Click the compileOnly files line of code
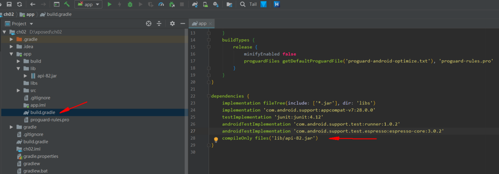Image resolution: width=499 pixels, height=174 pixels. pos(270,138)
